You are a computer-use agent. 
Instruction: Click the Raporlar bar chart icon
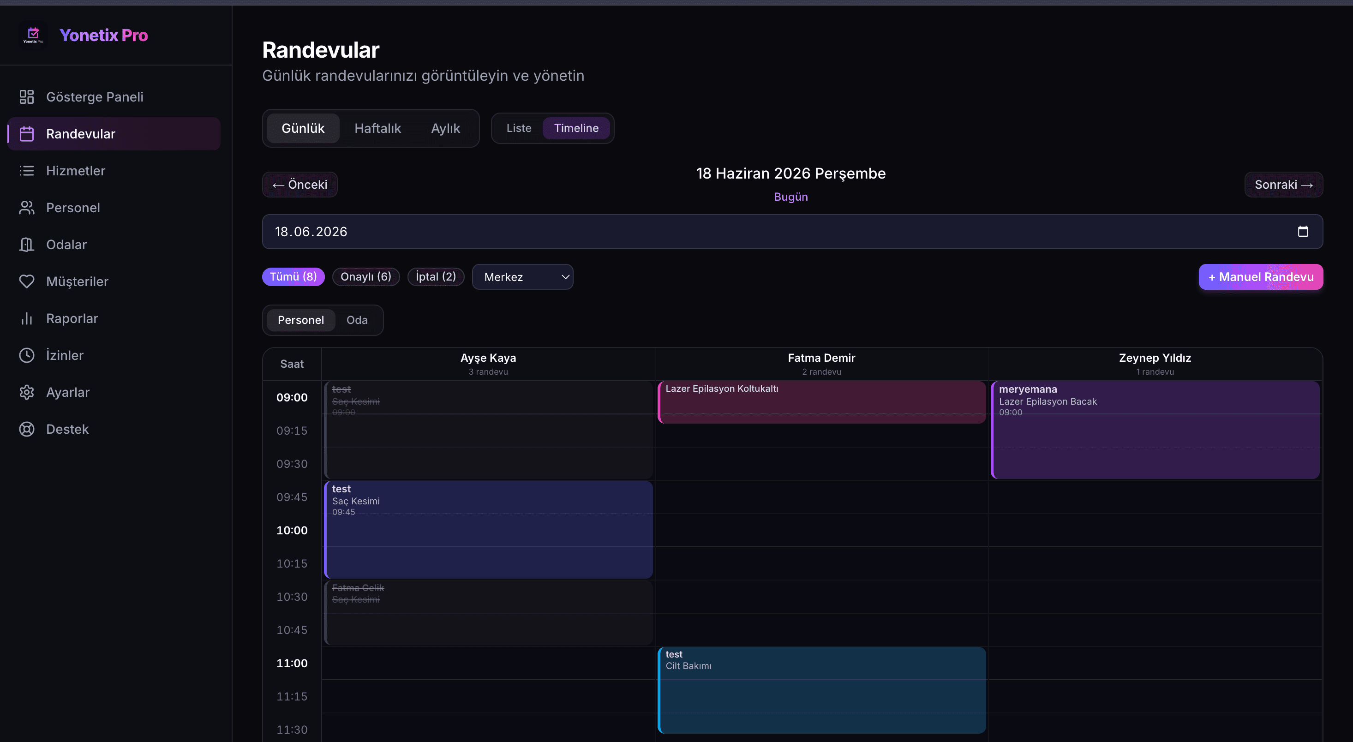pos(27,318)
